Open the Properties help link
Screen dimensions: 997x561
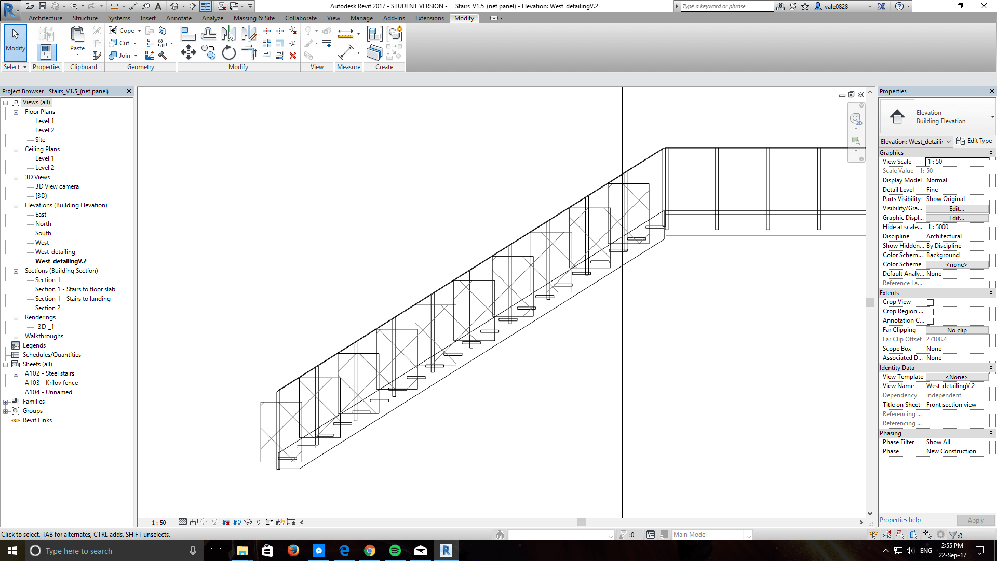pyautogui.click(x=899, y=520)
